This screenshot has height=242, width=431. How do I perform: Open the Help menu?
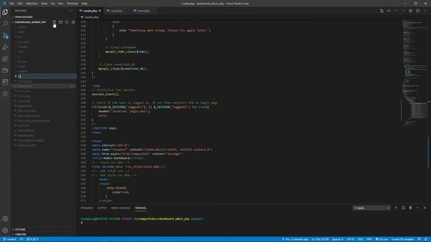click(84, 3)
